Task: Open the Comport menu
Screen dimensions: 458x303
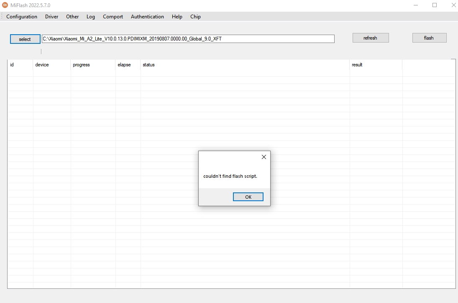Action: (x=113, y=17)
